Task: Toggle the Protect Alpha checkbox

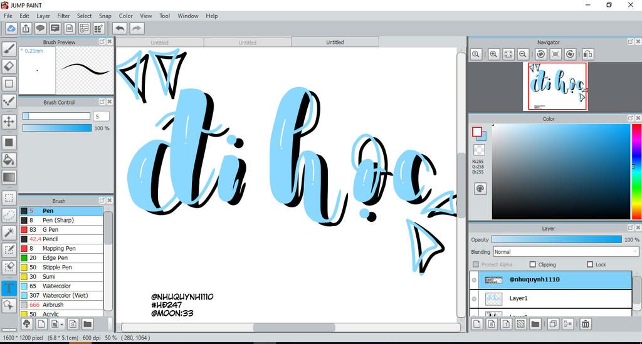Action: tap(476, 264)
